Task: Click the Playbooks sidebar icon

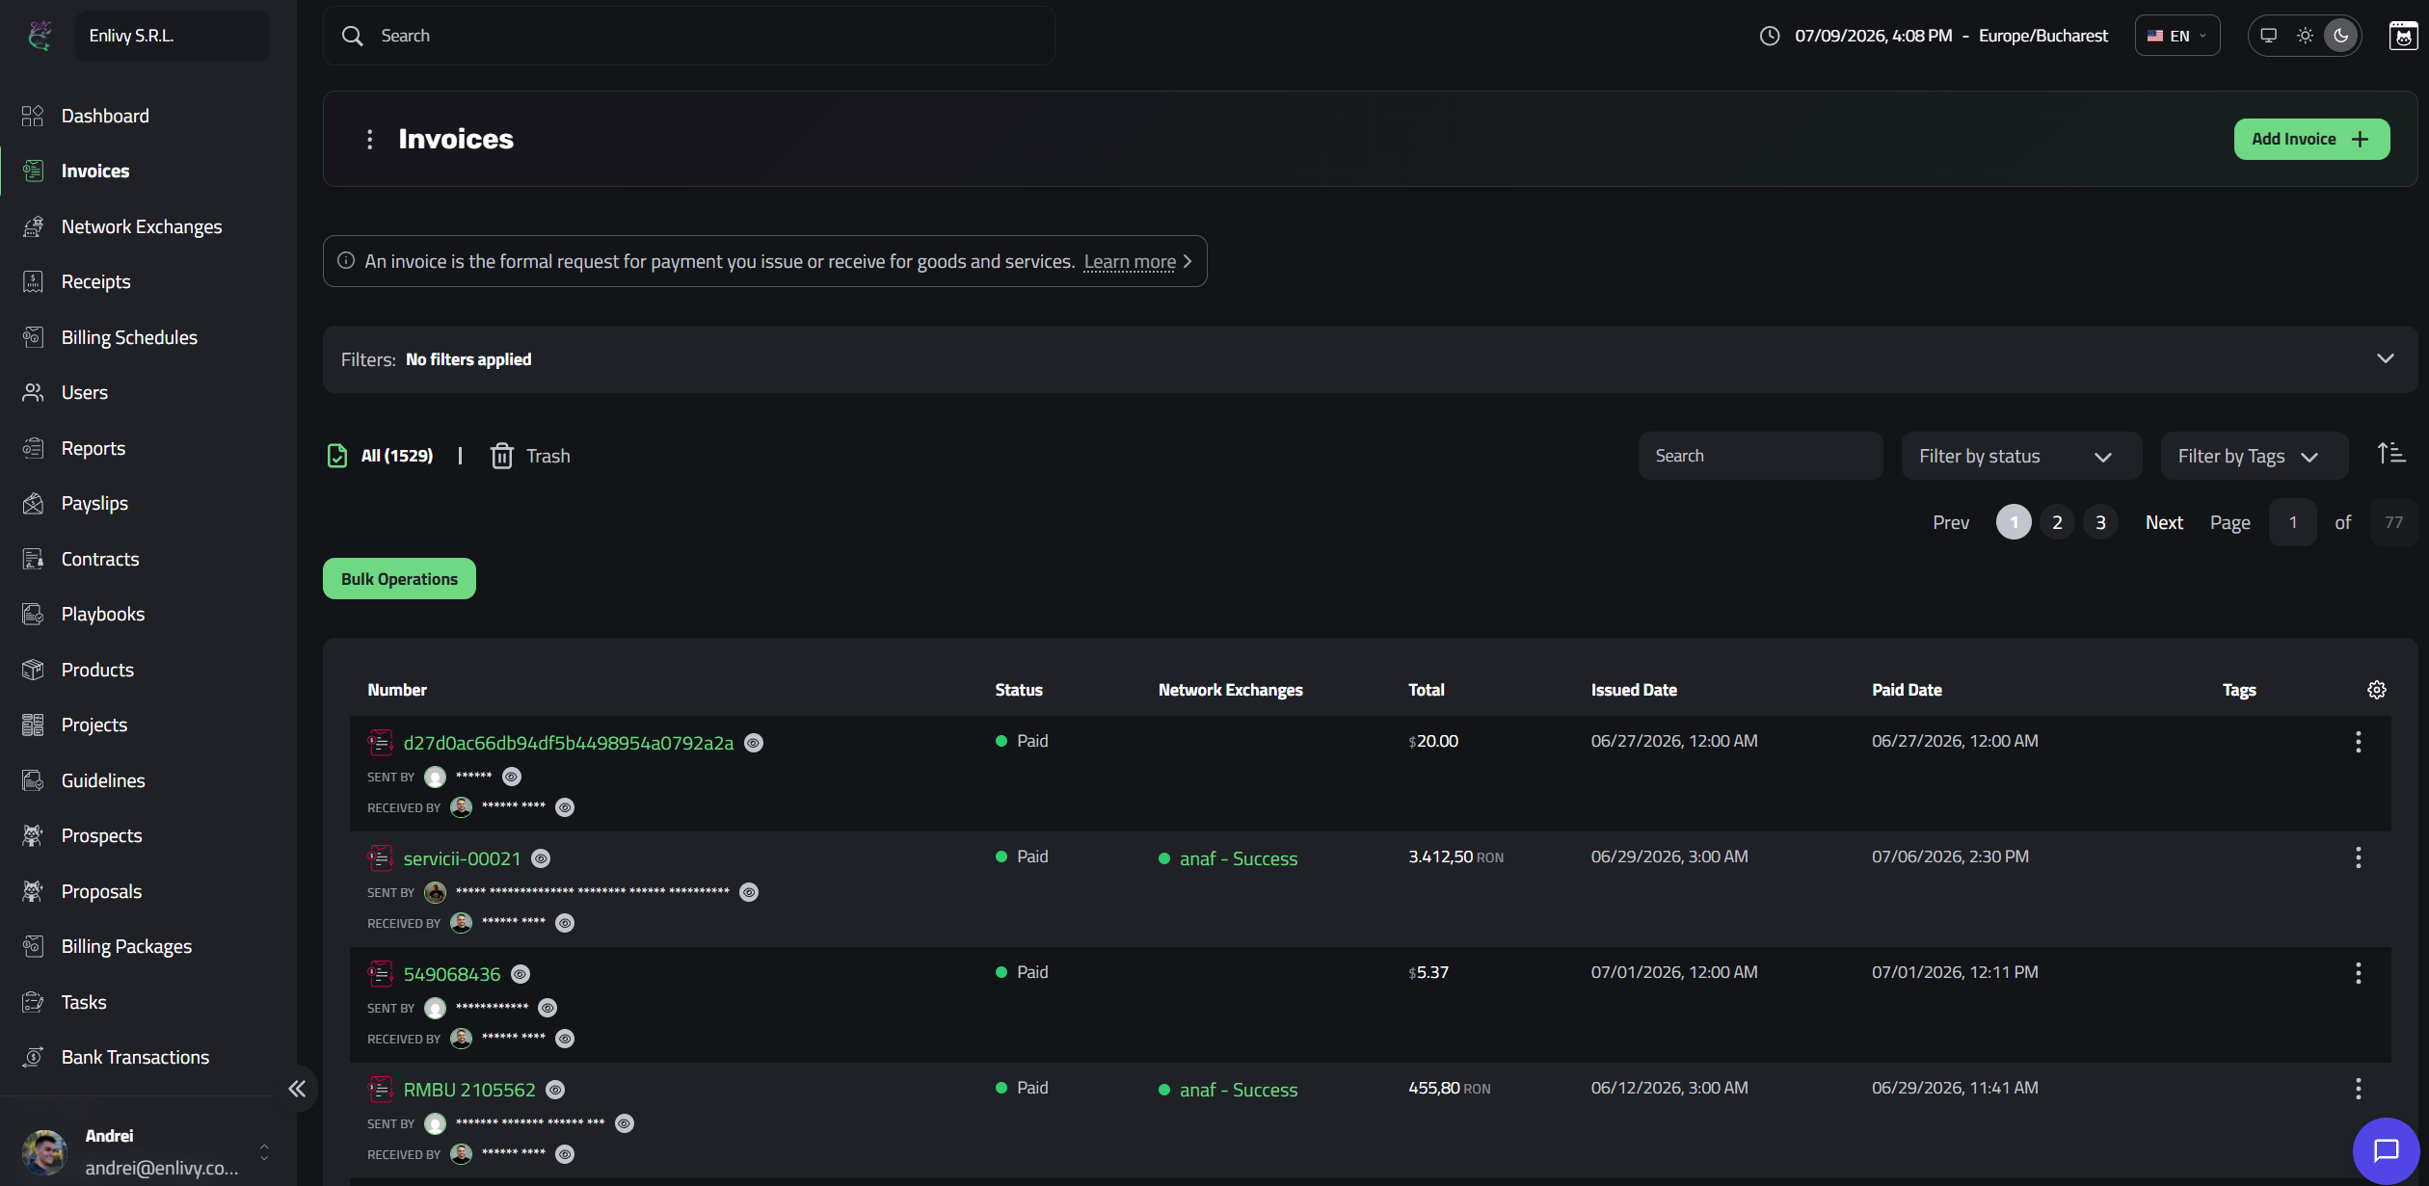Action: pyautogui.click(x=33, y=614)
